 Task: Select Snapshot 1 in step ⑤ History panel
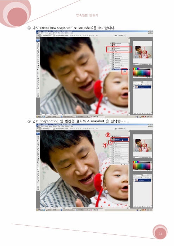[x=120, y=140]
